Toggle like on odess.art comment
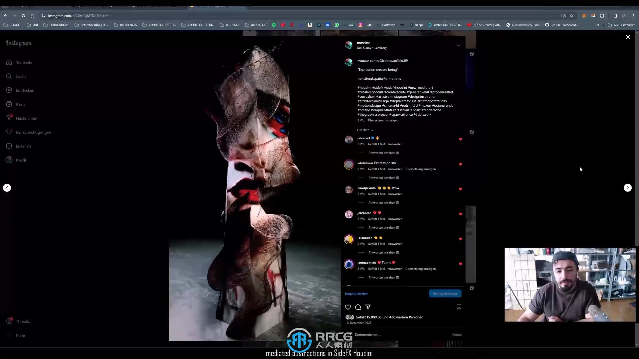 pos(460,139)
